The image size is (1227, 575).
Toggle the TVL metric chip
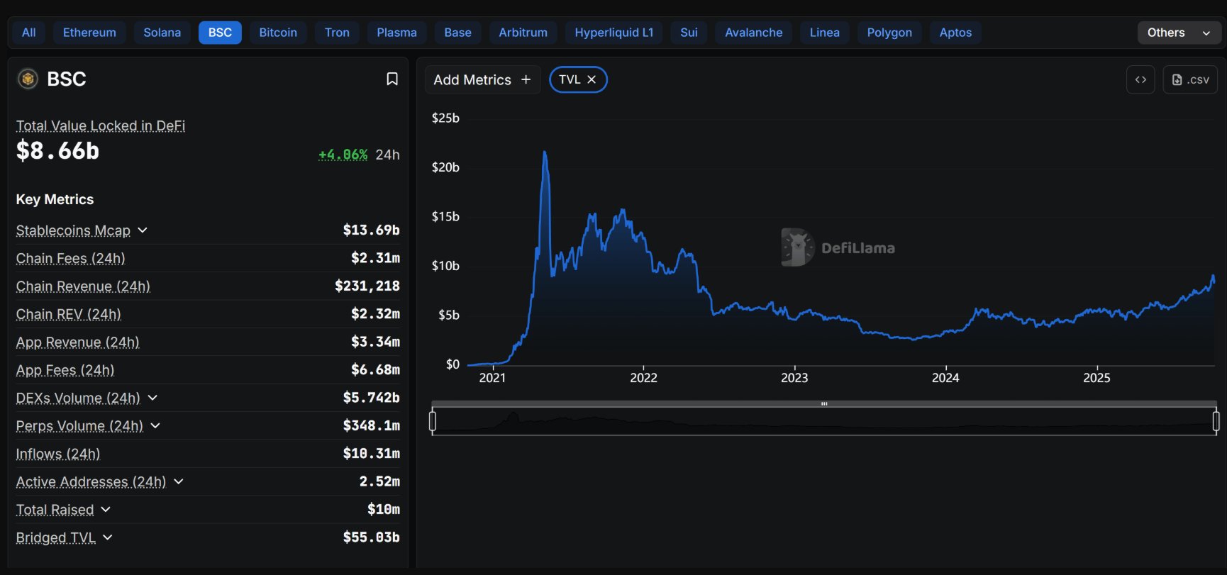click(x=570, y=79)
